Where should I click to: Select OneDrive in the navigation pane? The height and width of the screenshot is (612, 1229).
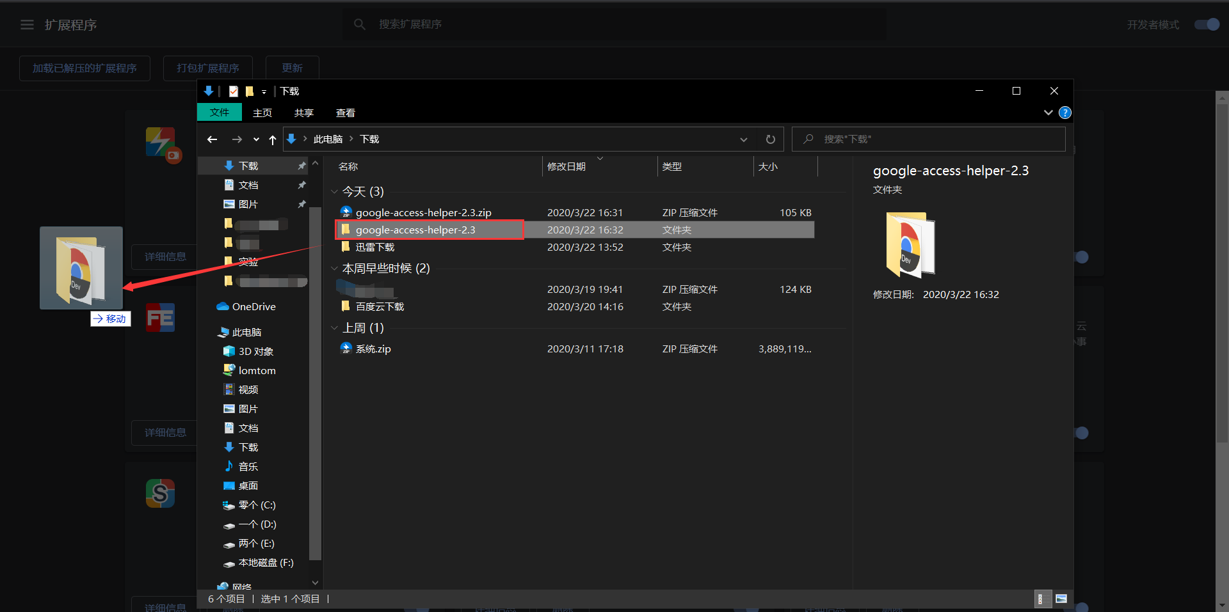(x=253, y=306)
